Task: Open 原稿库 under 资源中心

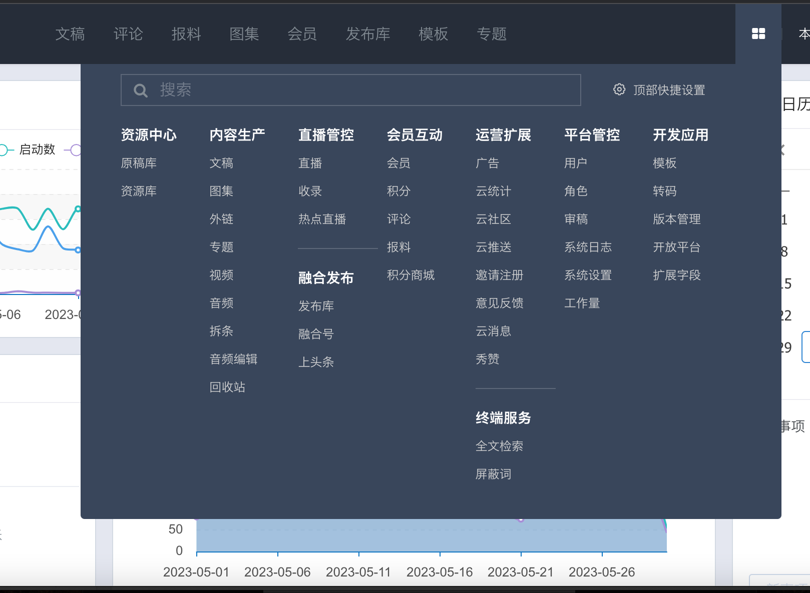Action: [x=139, y=163]
